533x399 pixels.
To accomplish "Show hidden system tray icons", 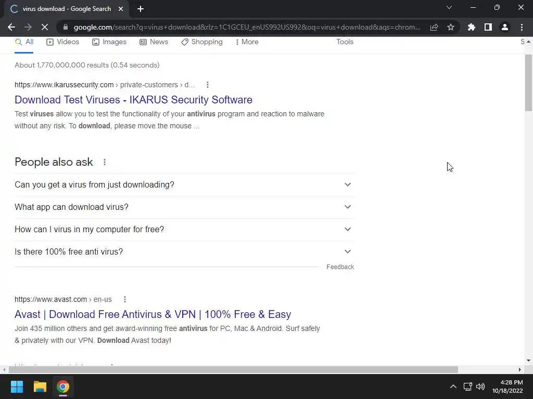I will pos(453,387).
